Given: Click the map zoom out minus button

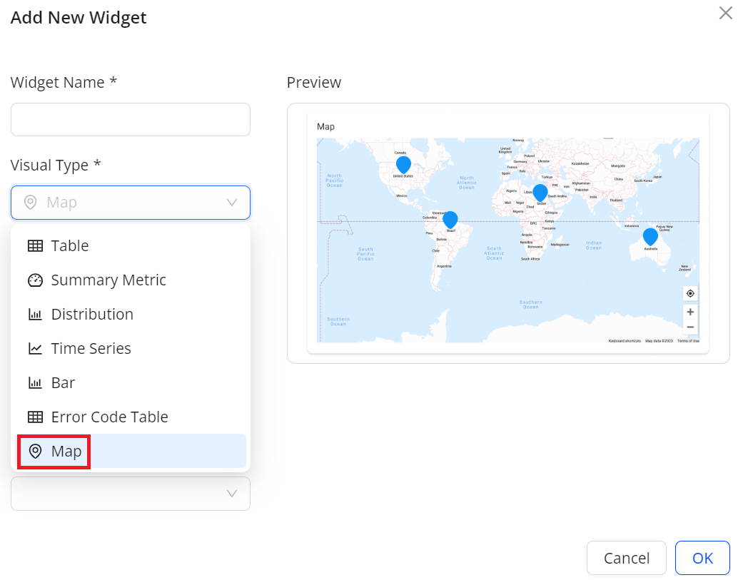Looking at the screenshot, I should (689, 327).
